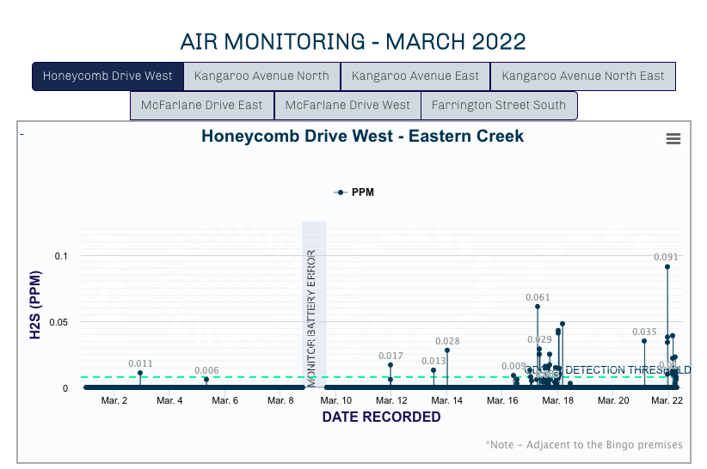The width and height of the screenshot is (707, 469).
Task: Click the Mar. 6 axis label
Action: point(225,400)
